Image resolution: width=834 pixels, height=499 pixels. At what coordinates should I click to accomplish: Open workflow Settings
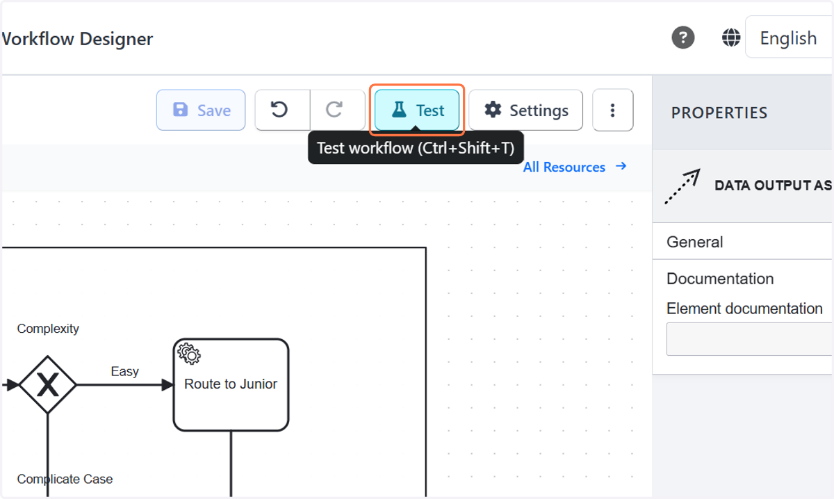coord(526,110)
